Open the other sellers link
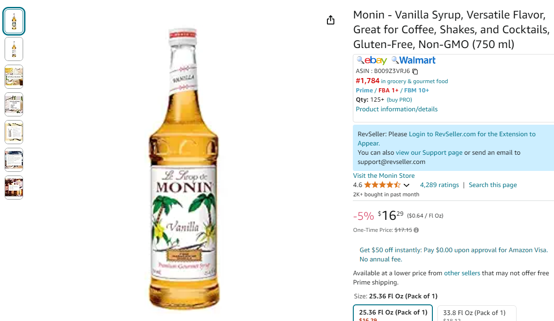This screenshot has width=554, height=321. click(462, 273)
